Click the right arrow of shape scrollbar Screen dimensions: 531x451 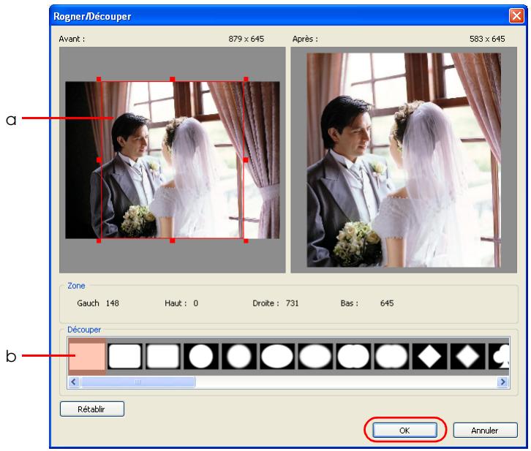coord(502,382)
